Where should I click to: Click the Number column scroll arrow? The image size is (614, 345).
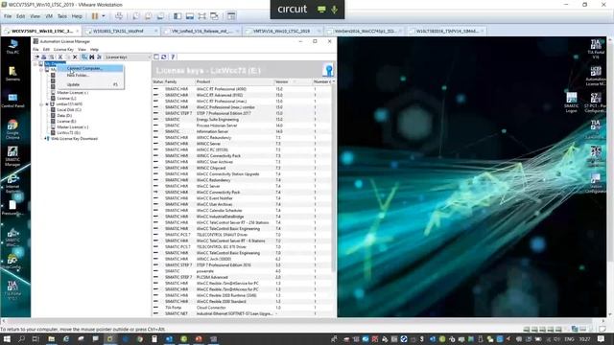click(333, 81)
